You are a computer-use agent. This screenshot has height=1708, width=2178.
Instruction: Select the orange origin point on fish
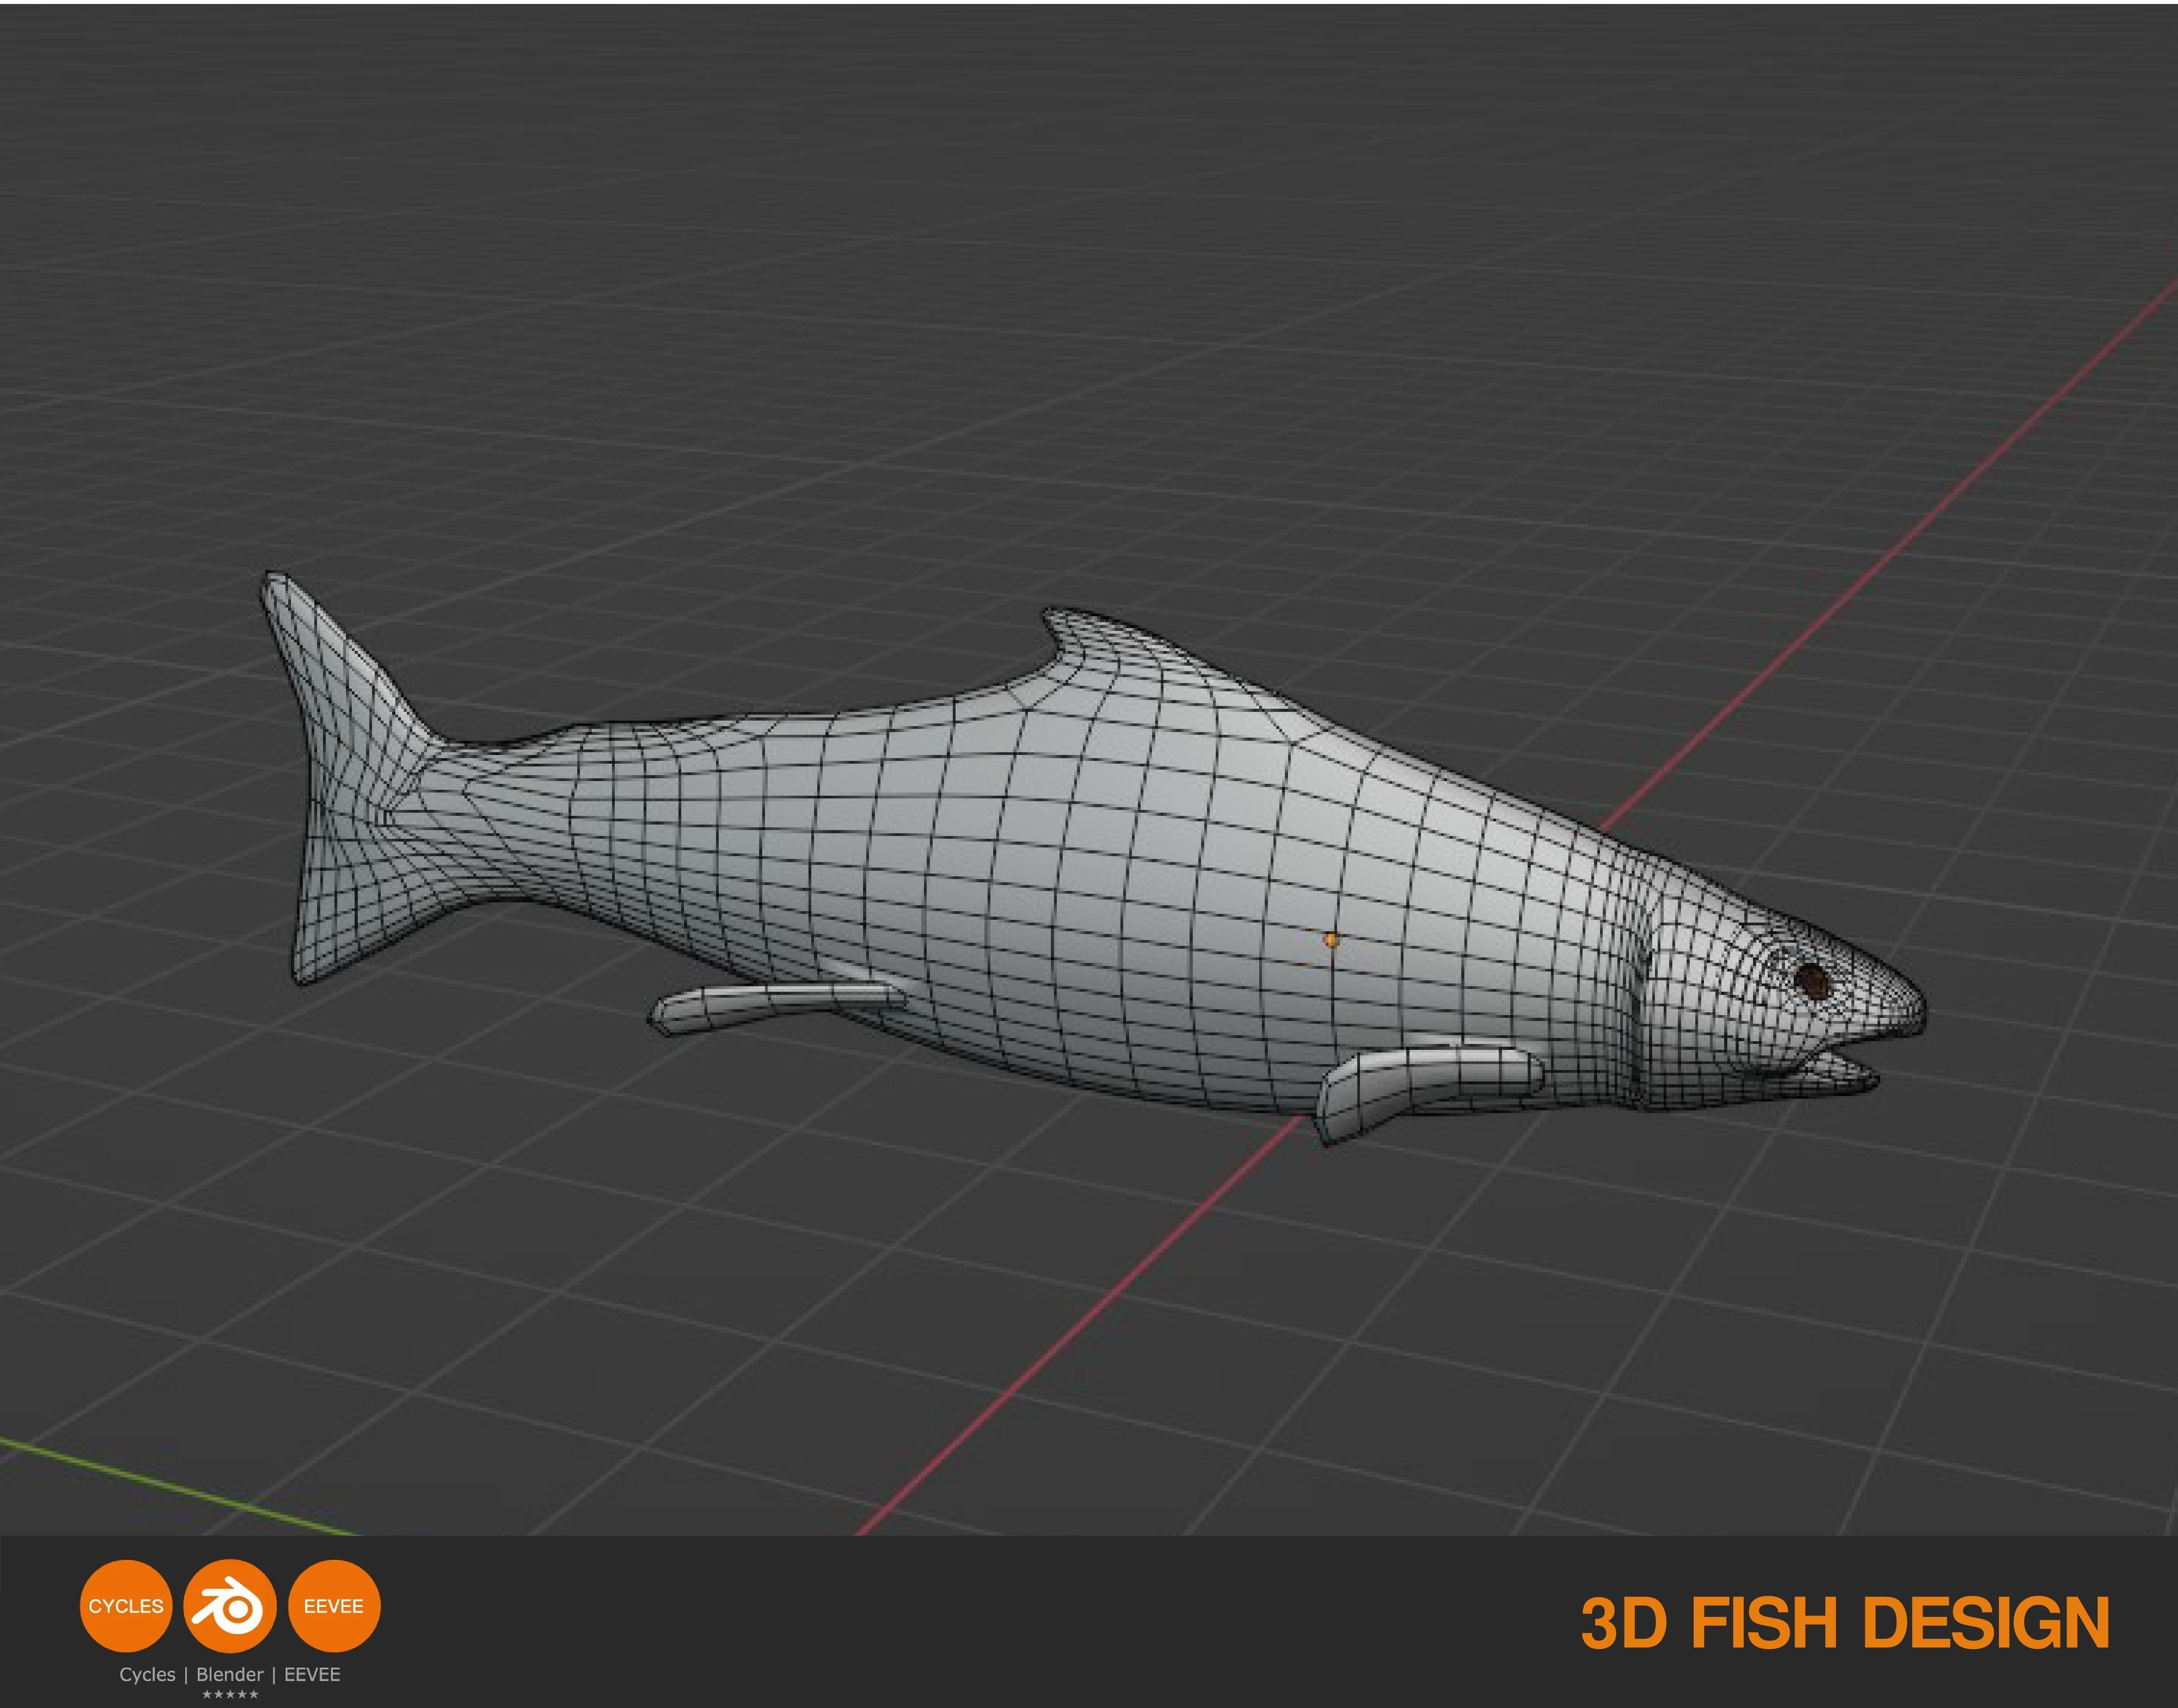(x=1331, y=939)
